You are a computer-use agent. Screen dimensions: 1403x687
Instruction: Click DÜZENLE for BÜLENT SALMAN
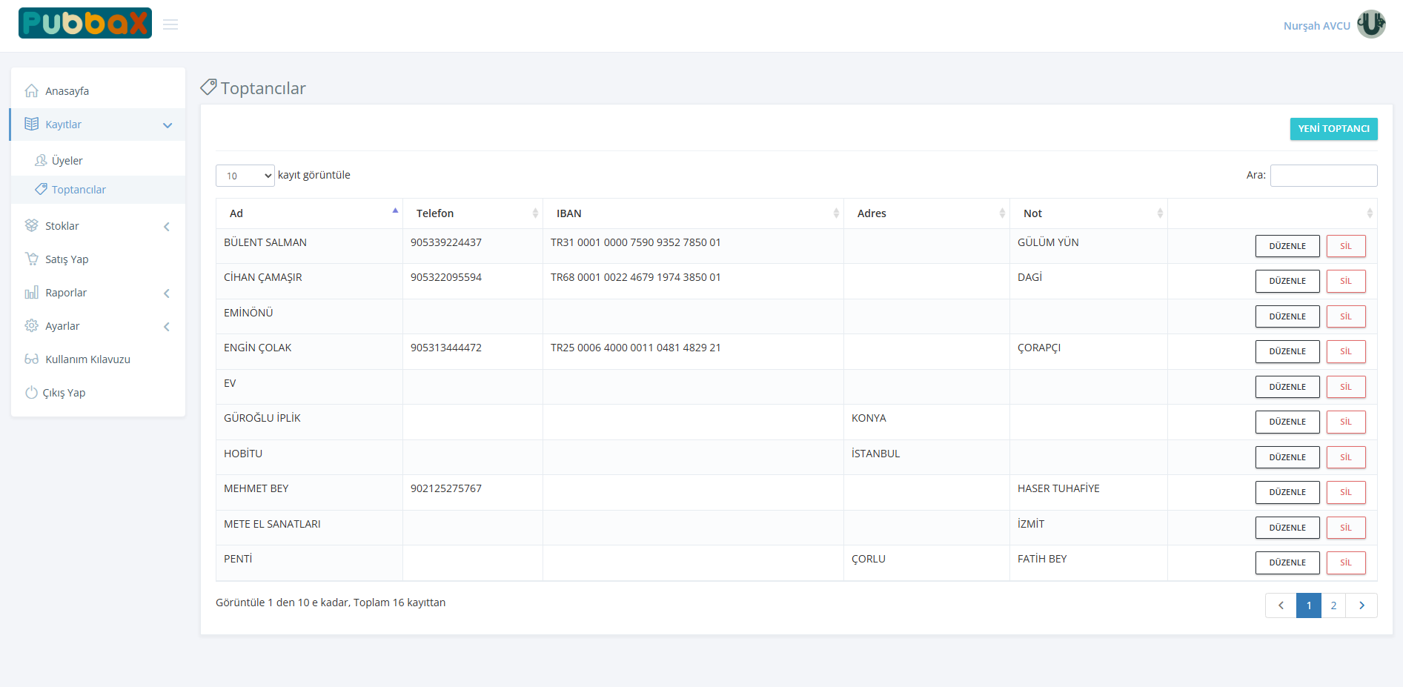point(1287,246)
